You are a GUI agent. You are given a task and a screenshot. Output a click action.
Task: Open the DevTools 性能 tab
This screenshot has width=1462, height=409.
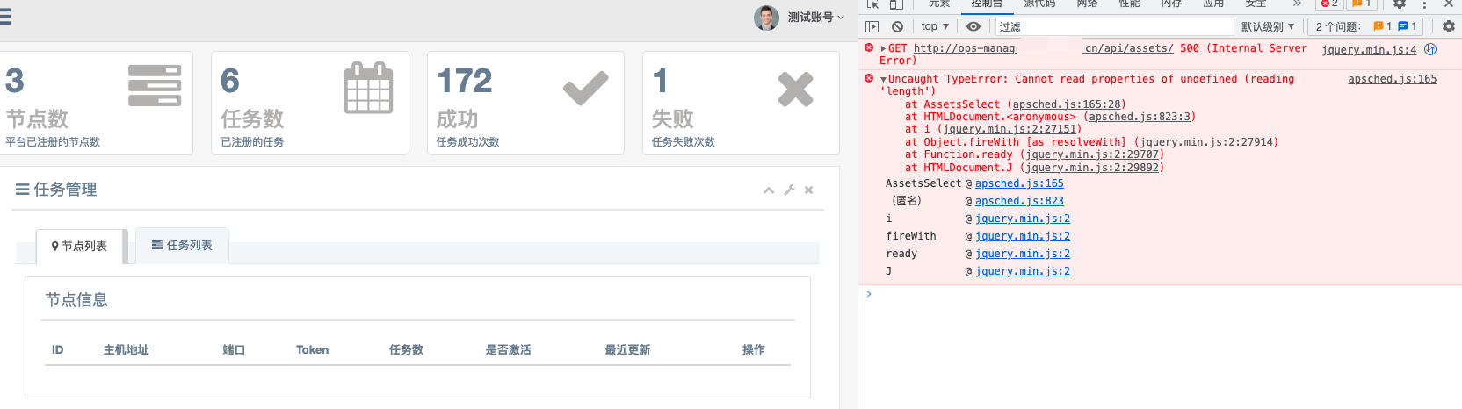(1129, 4)
